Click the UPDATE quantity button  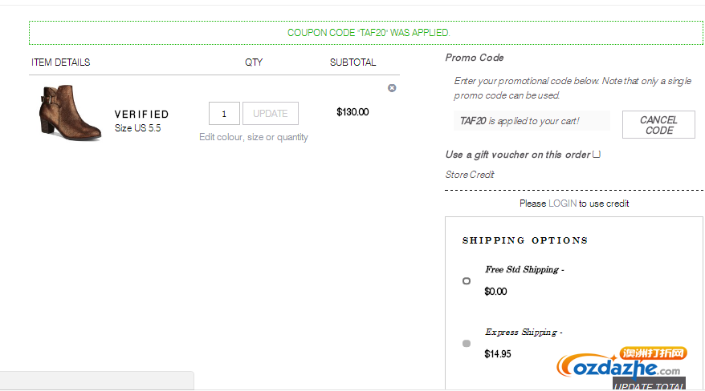pos(271,114)
